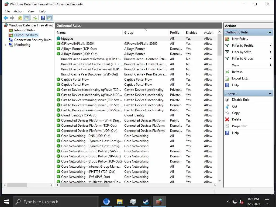Click the Windows Start button
Screen dimensions: 276x207
click(6, 202)
